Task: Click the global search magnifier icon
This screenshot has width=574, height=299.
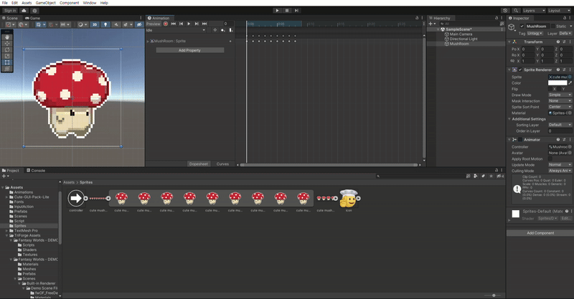Action: [516, 11]
